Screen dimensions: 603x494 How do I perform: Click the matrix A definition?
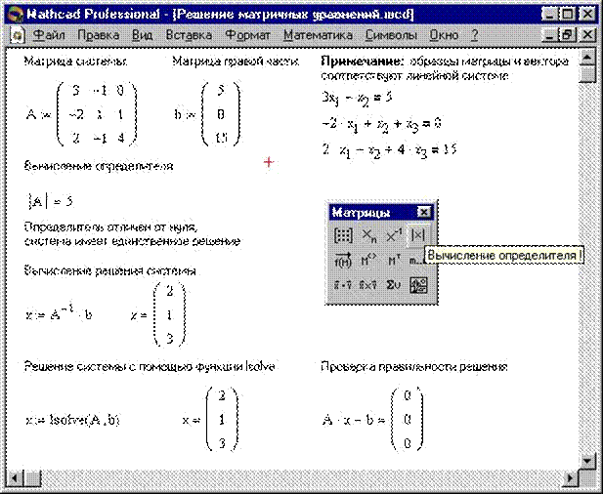point(81,114)
